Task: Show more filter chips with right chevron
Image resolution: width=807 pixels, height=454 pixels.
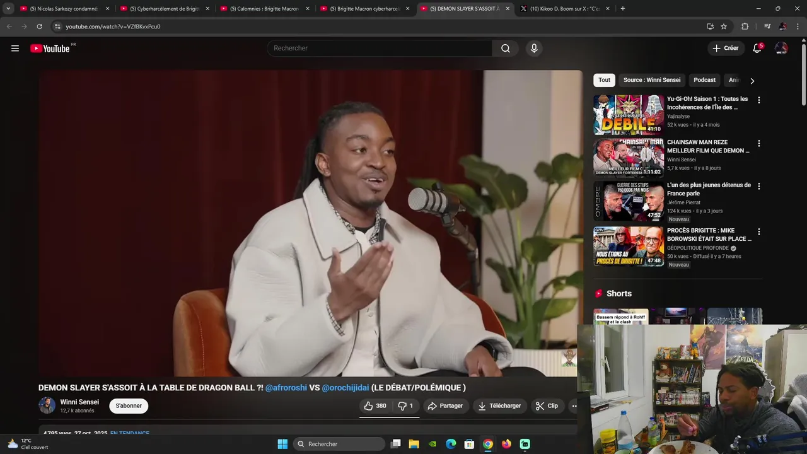Action: pos(752,81)
